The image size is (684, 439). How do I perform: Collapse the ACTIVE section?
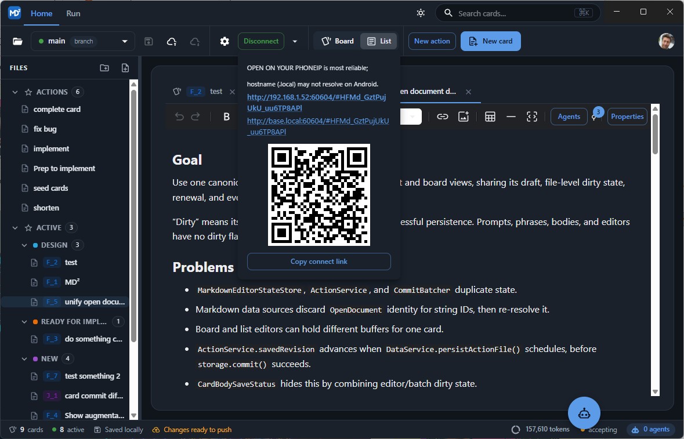(15, 227)
